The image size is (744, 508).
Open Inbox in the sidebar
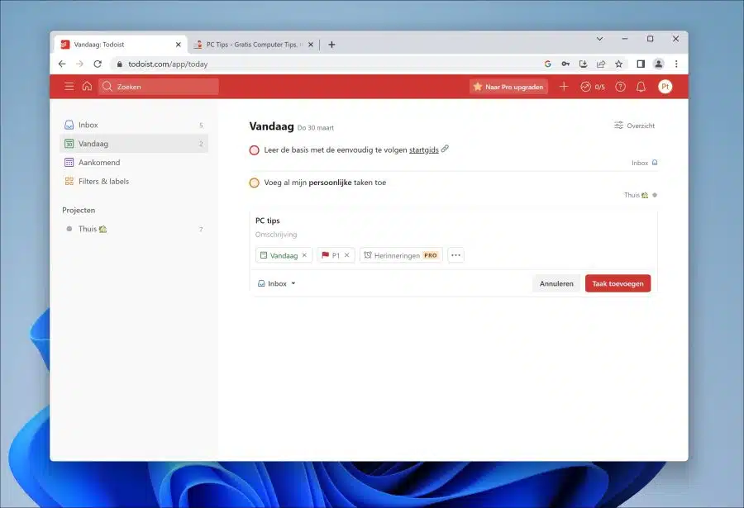tap(134, 125)
